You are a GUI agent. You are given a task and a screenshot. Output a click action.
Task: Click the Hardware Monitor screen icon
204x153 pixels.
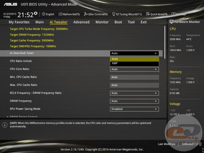coord(171,22)
